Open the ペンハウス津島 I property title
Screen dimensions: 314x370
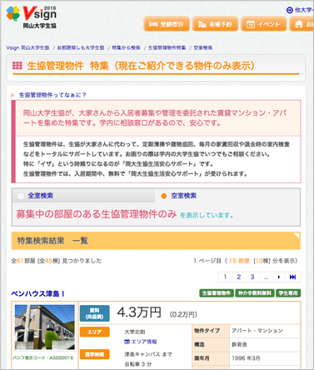click(x=38, y=293)
